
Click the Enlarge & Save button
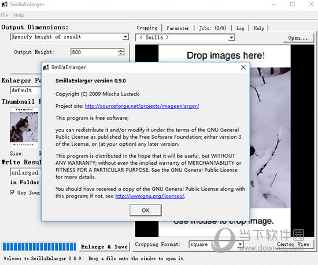[104, 247]
